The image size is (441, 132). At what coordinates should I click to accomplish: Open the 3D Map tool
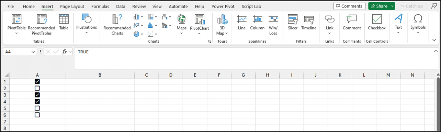222,25
